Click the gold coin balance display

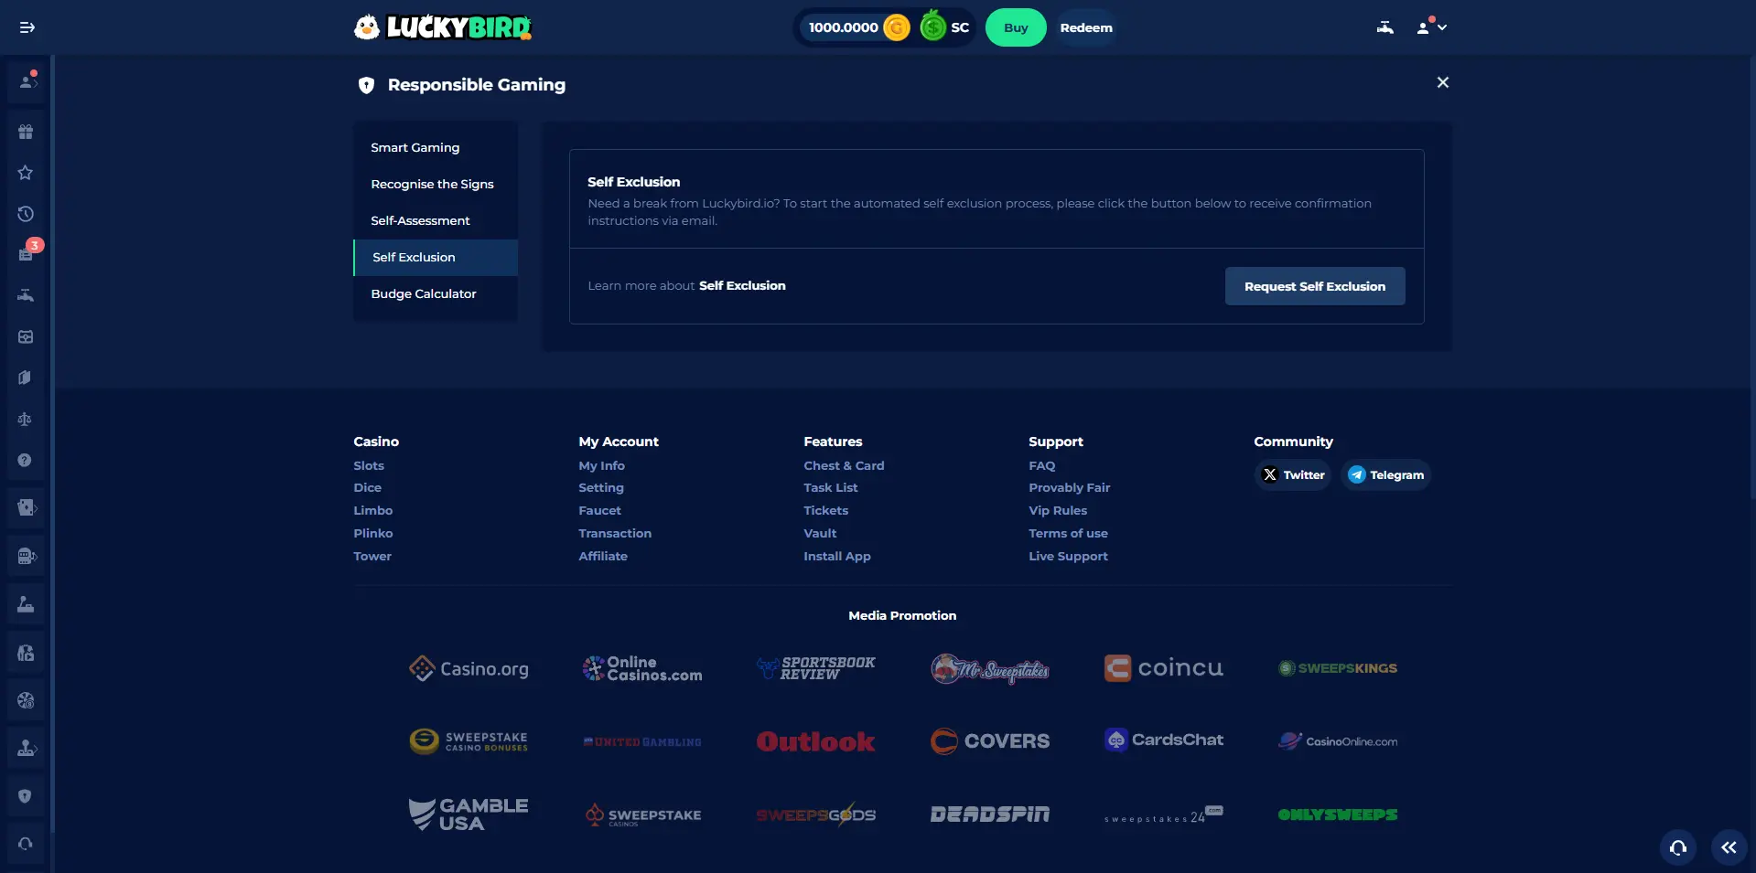(854, 27)
